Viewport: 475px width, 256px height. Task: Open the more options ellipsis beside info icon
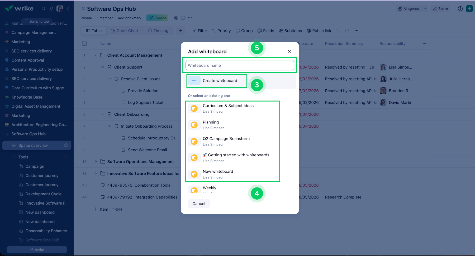(x=190, y=18)
